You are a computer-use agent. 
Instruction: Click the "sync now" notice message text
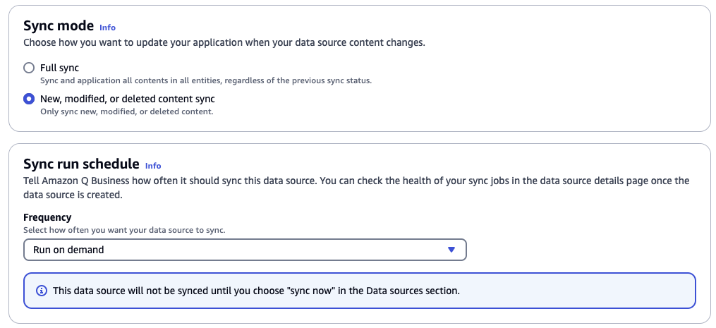257,291
